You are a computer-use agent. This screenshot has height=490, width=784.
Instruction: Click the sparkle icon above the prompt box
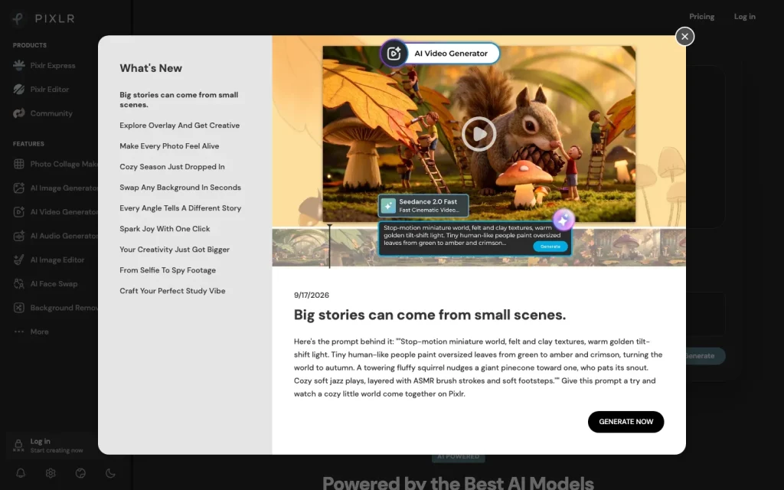tap(563, 220)
